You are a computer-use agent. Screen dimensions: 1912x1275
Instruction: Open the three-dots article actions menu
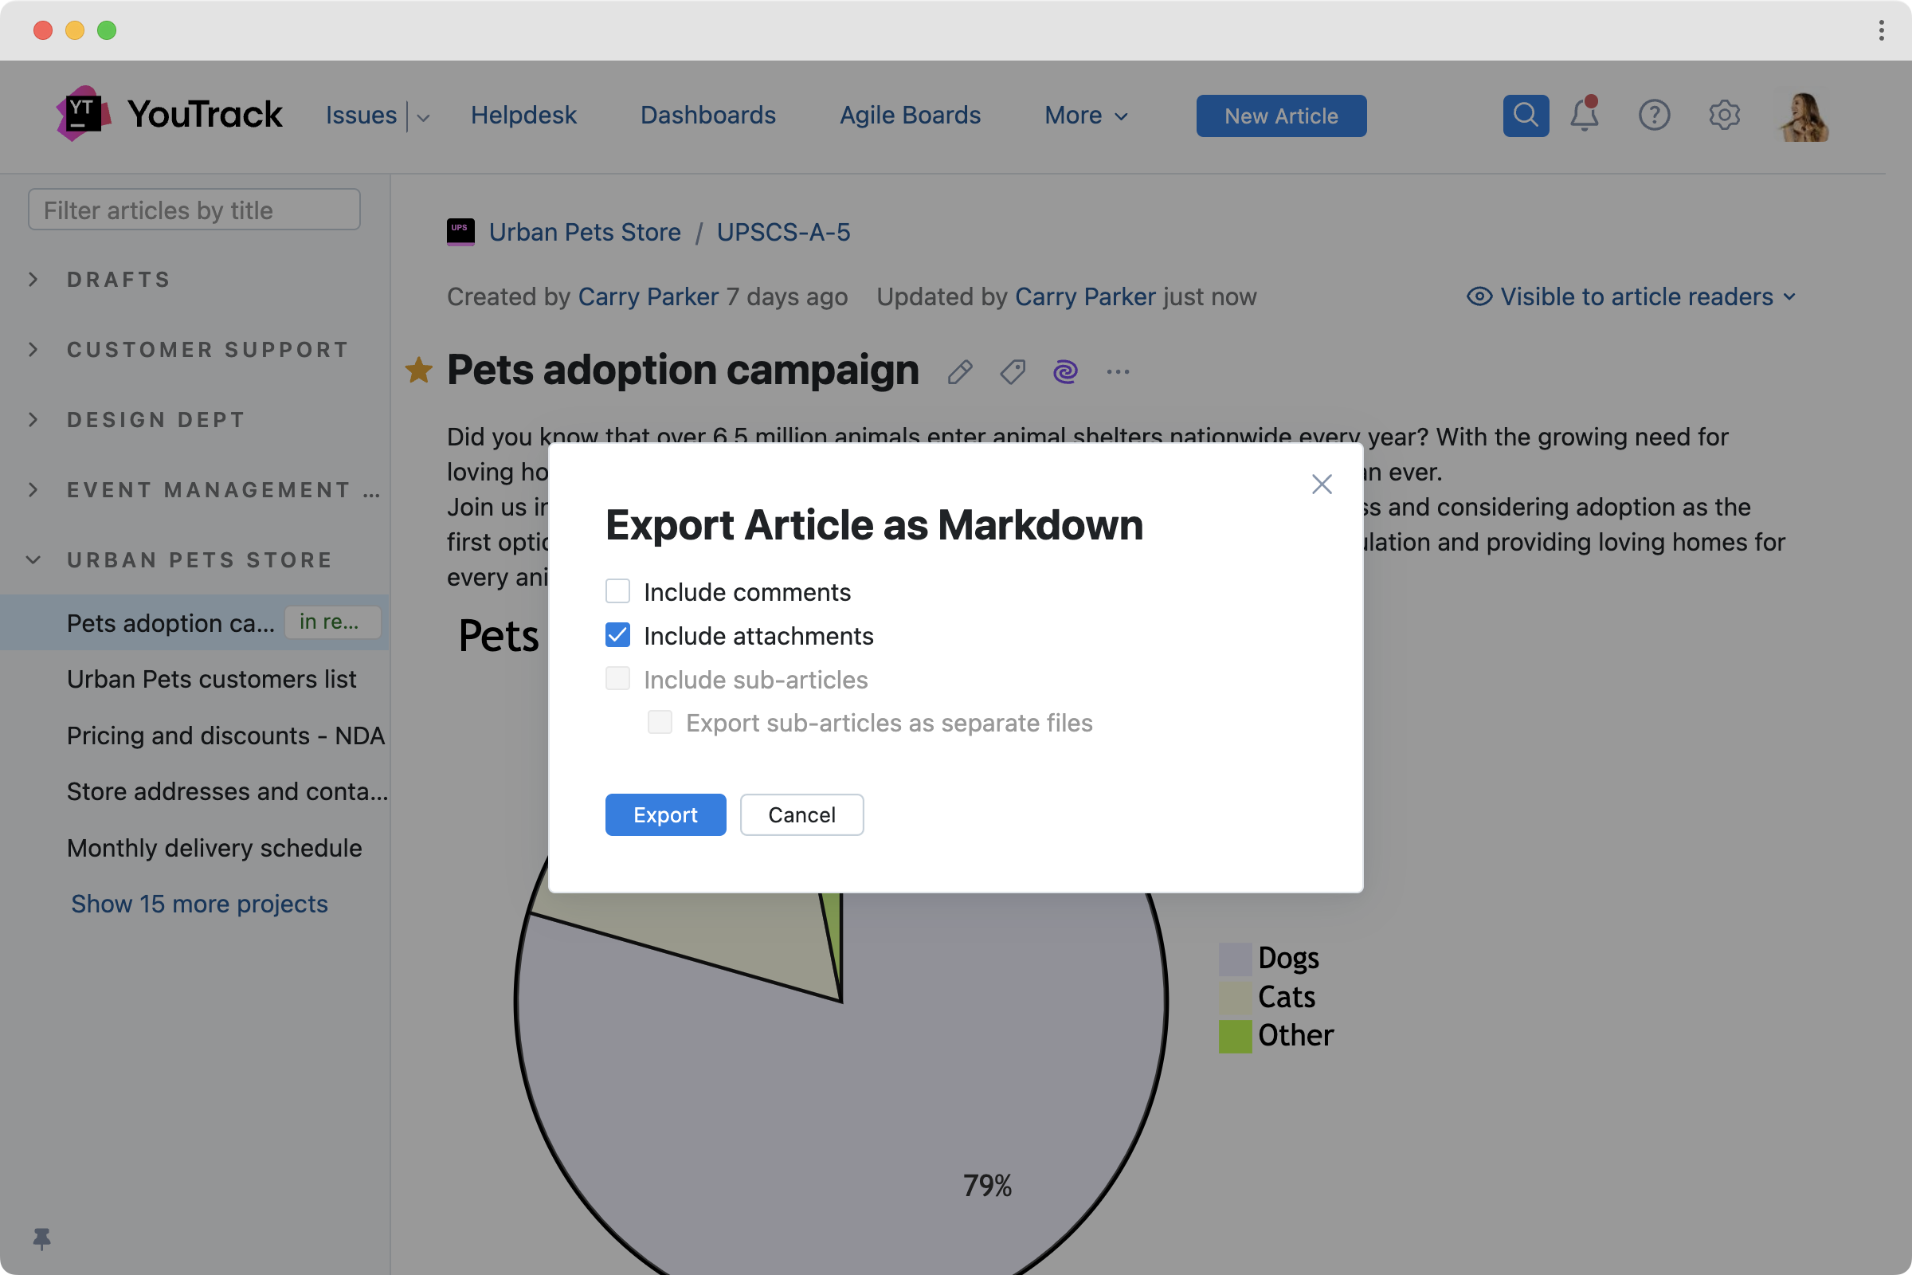pos(1118,372)
